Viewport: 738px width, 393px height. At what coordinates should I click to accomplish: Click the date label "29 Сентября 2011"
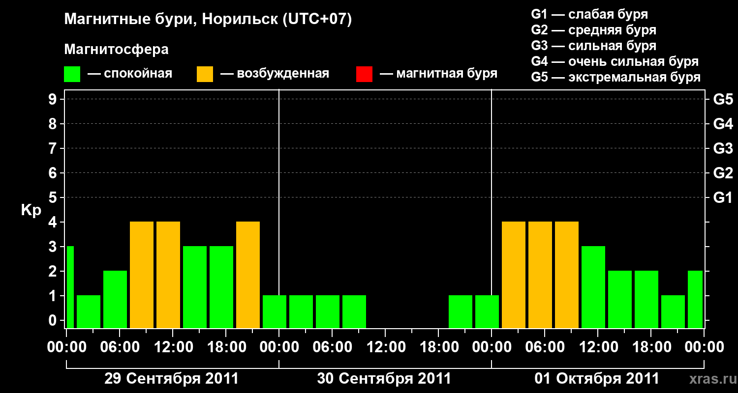[x=172, y=379]
